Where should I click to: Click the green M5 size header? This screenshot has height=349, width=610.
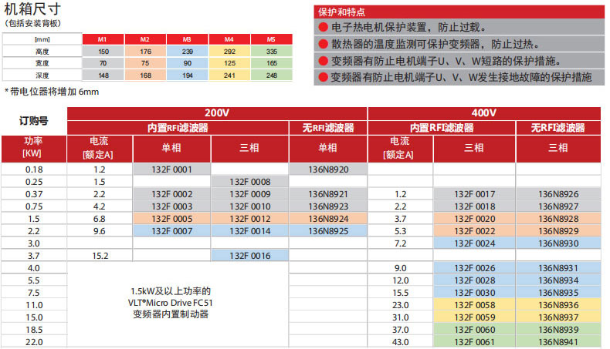[x=271, y=39]
